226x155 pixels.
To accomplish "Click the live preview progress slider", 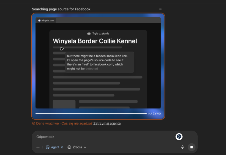I will (91, 113).
